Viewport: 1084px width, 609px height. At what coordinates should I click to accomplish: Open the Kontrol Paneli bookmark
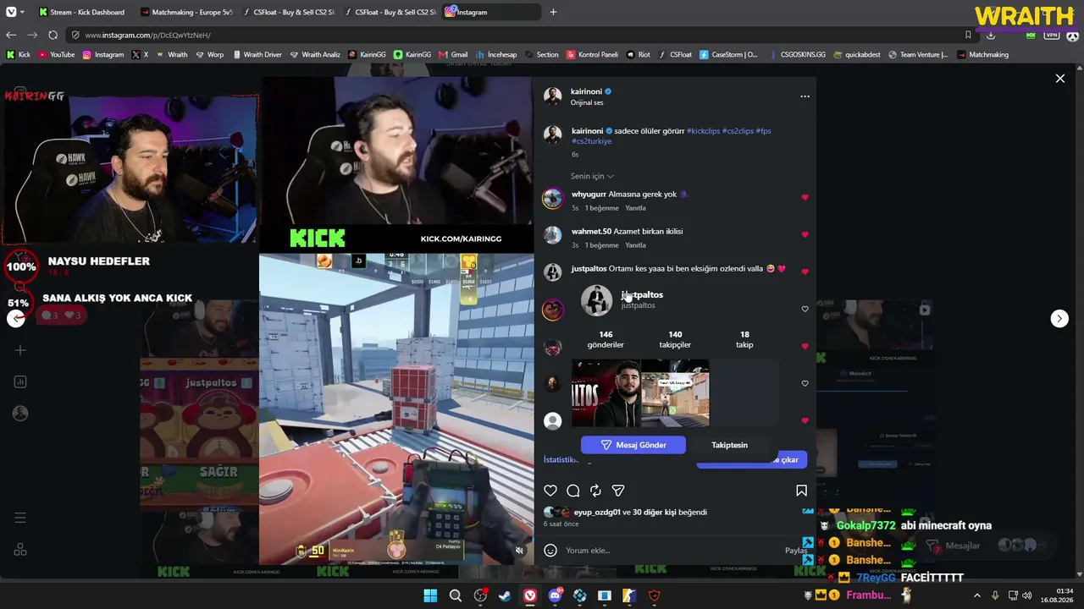[x=592, y=54]
